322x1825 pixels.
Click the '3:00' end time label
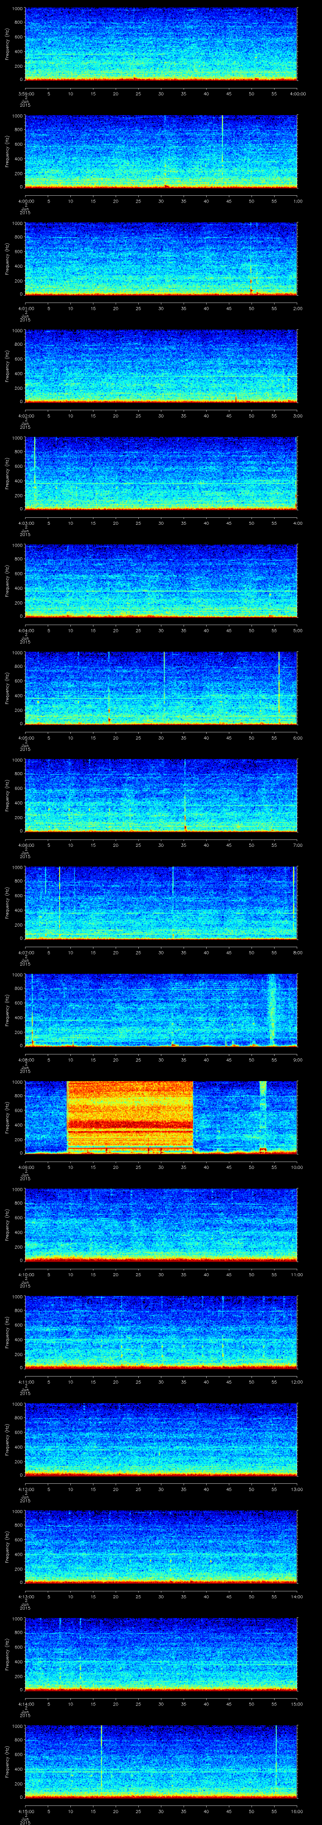pyautogui.click(x=297, y=415)
